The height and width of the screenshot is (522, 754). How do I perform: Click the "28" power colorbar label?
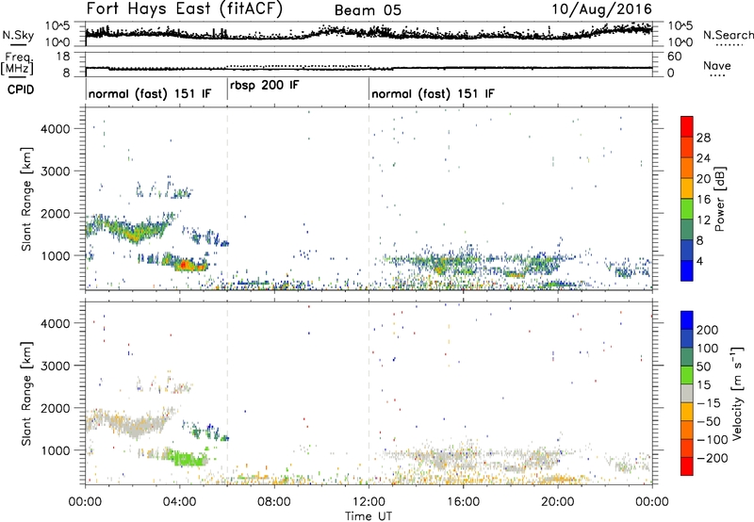click(x=703, y=138)
